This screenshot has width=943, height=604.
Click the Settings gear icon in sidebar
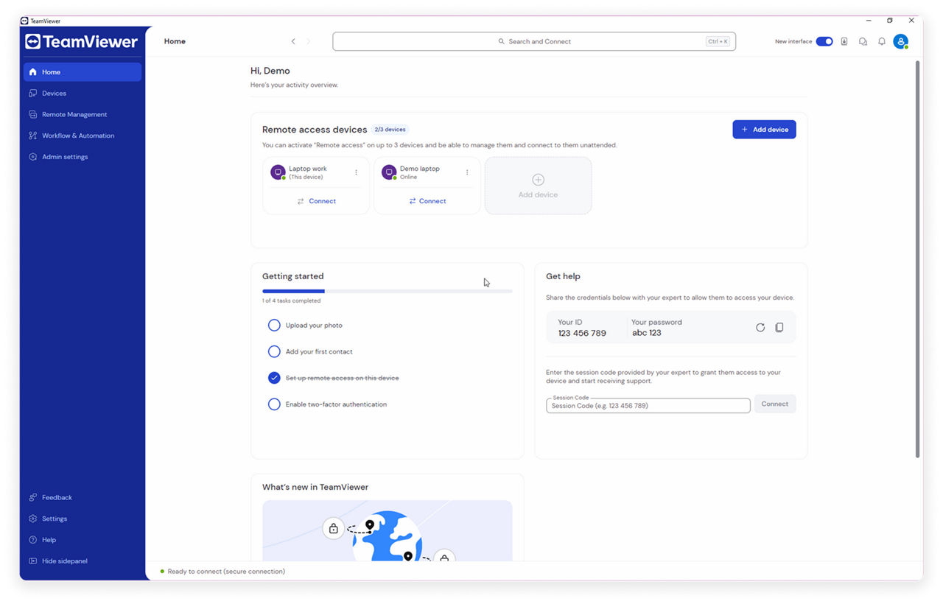click(x=32, y=519)
